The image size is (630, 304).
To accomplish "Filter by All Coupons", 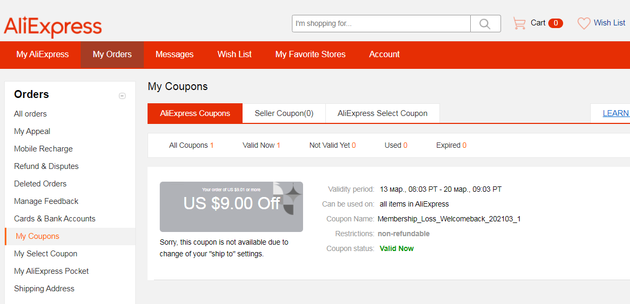I will click(x=191, y=145).
